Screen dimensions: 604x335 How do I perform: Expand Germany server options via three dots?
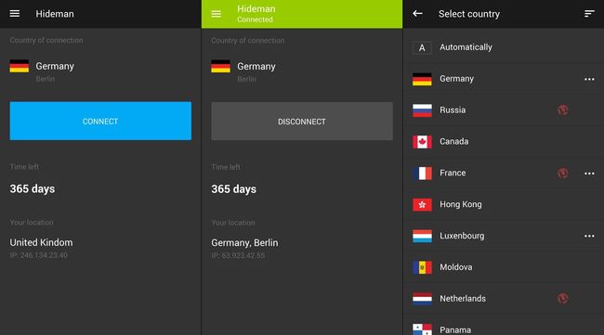[x=589, y=79]
